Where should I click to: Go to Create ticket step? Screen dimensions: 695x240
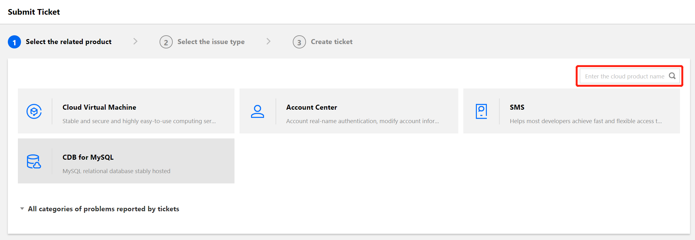coord(331,42)
